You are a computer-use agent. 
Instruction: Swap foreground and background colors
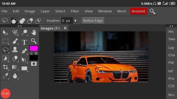[x=31, y=53]
